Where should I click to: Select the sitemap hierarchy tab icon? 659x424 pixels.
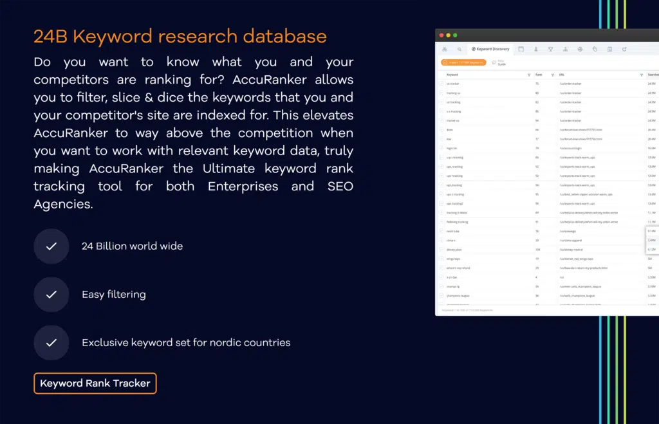pyautogui.click(x=565, y=49)
